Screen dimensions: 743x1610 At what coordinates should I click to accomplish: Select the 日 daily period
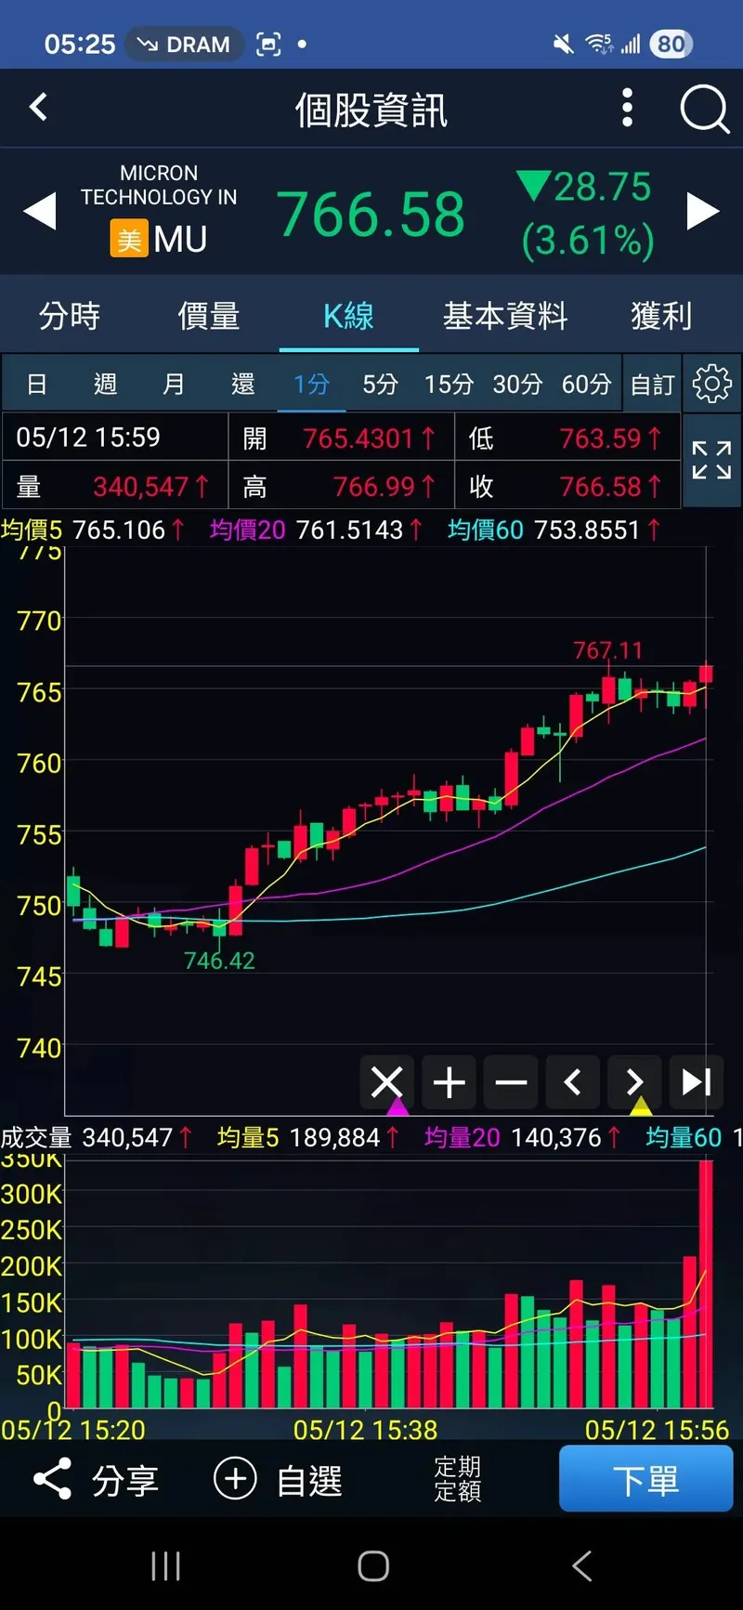point(36,384)
